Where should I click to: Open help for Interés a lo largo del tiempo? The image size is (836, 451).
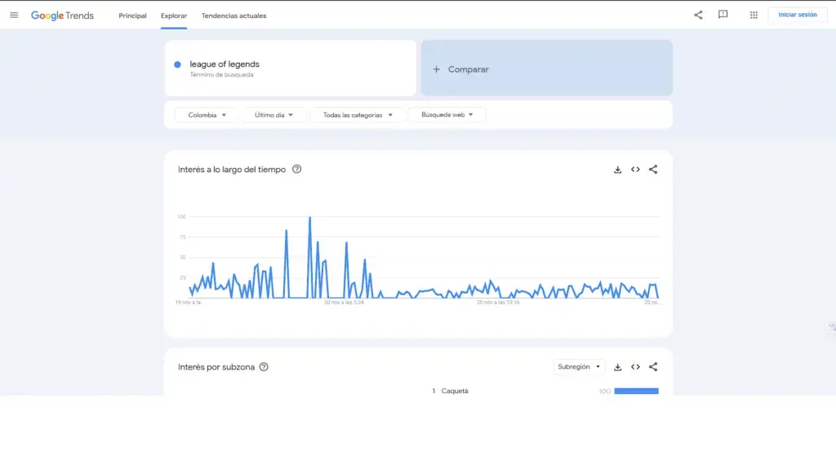297,170
